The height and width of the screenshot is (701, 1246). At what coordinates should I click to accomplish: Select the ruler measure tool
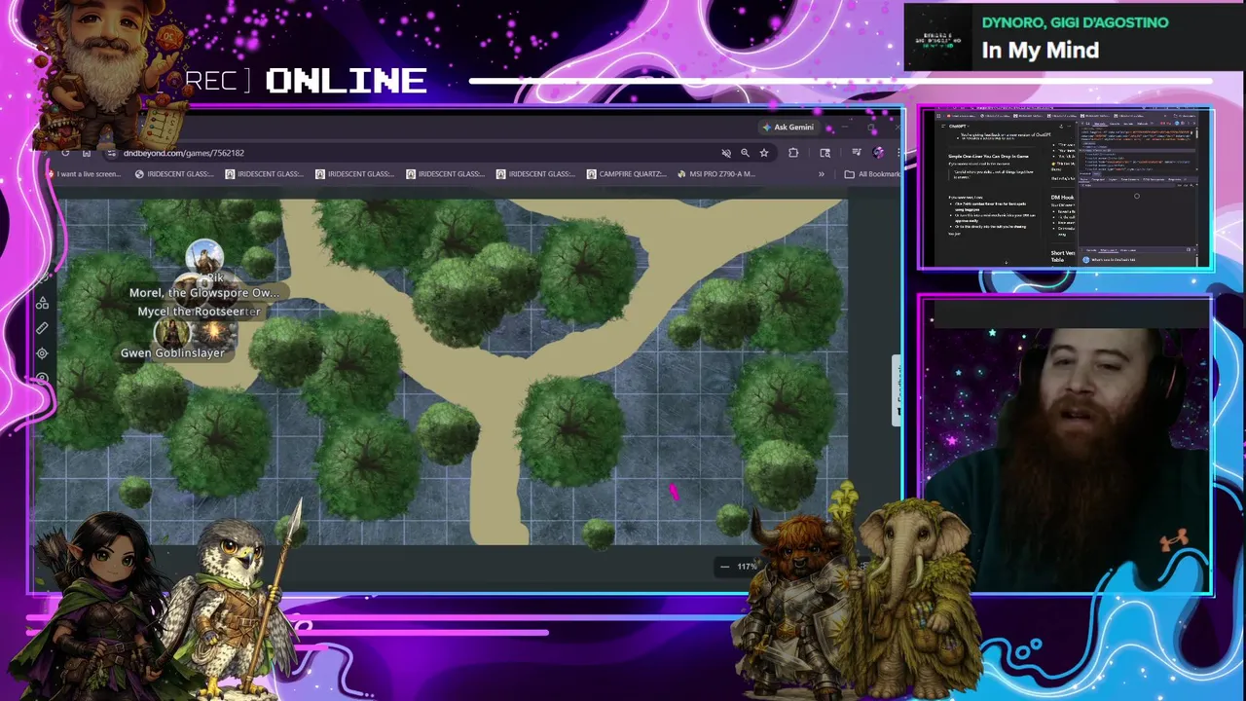(42, 329)
